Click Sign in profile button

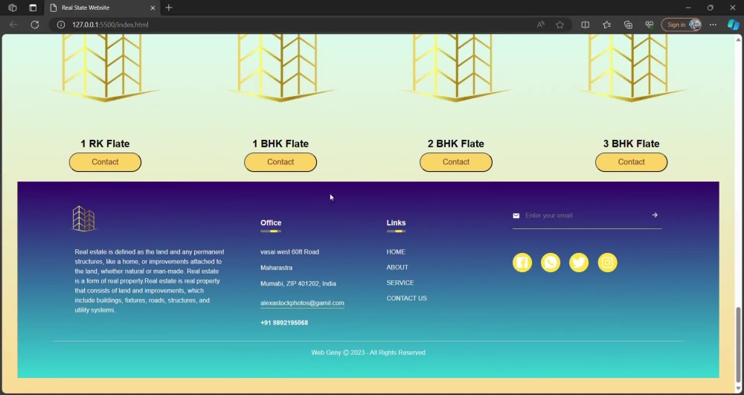click(x=682, y=25)
